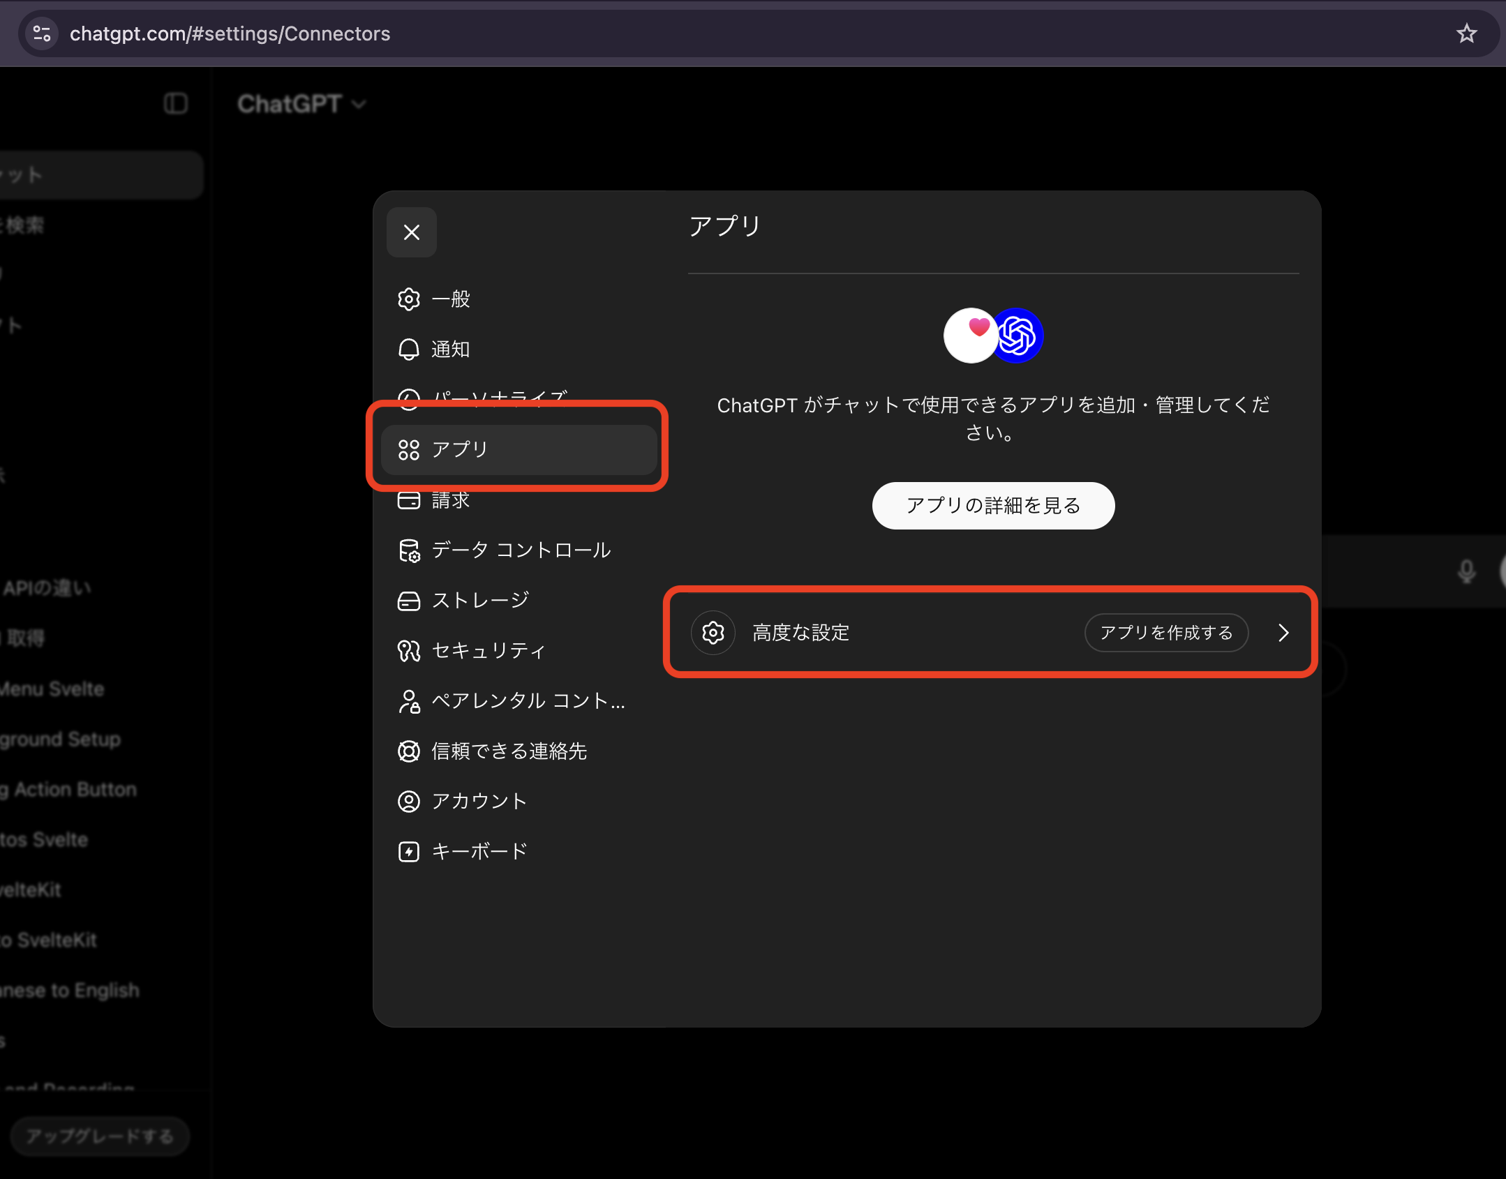Click the アプリ heading of the settings panel
The image size is (1506, 1179).
pyautogui.click(x=724, y=226)
